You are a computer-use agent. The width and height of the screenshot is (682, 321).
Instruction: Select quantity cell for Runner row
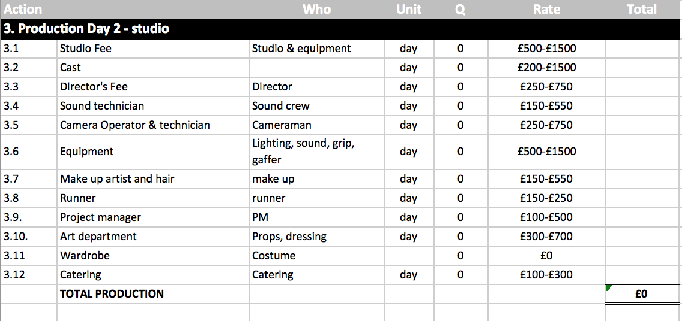pyautogui.click(x=460, y=198)
